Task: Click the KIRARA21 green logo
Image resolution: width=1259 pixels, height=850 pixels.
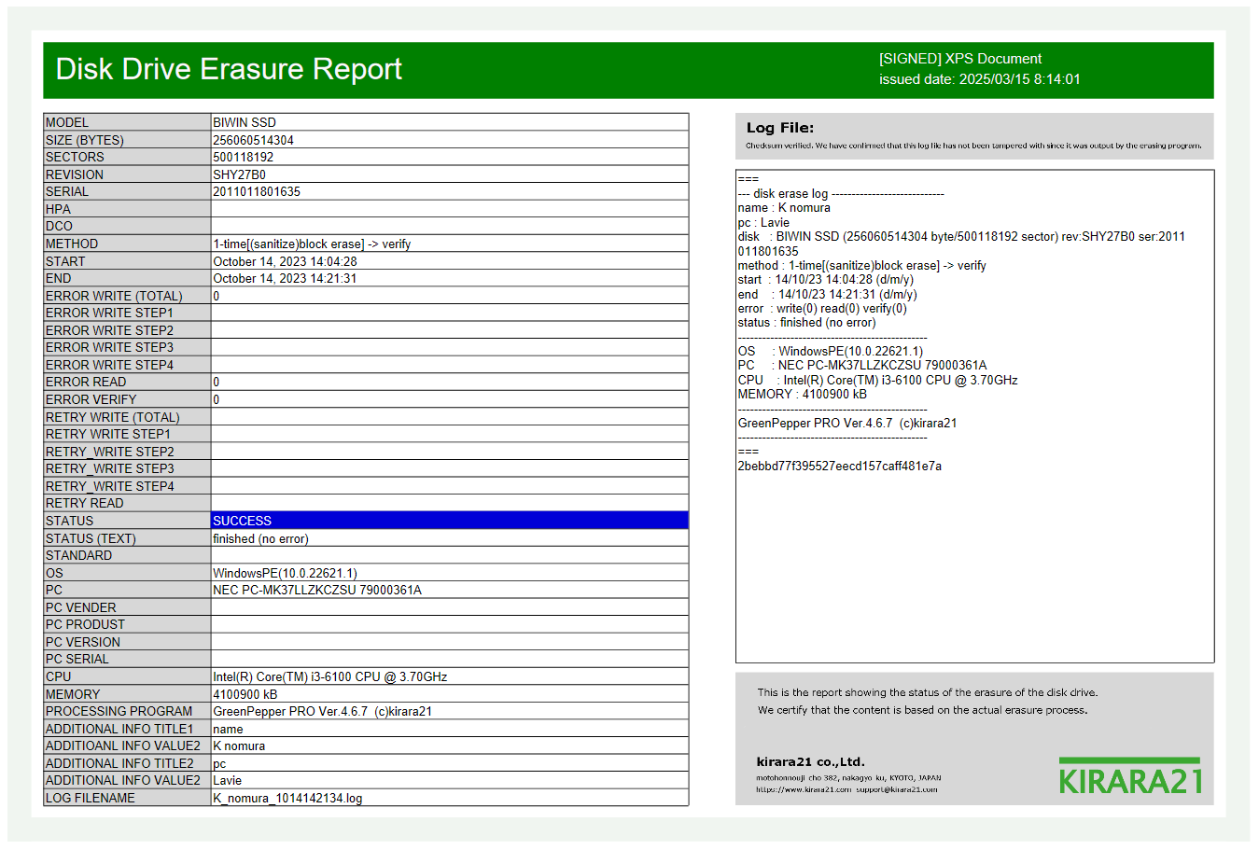Action: click(1130, 776)
